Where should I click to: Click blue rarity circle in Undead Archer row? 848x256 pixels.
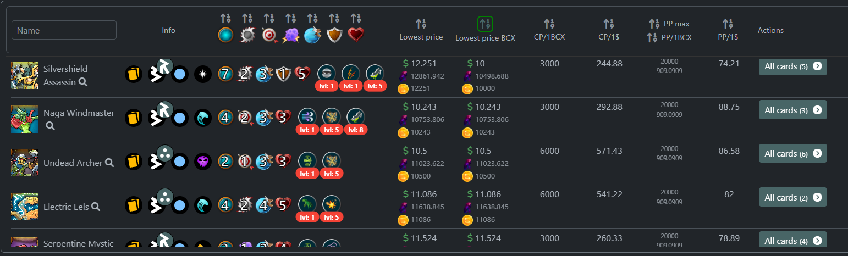tap(179, 162)
